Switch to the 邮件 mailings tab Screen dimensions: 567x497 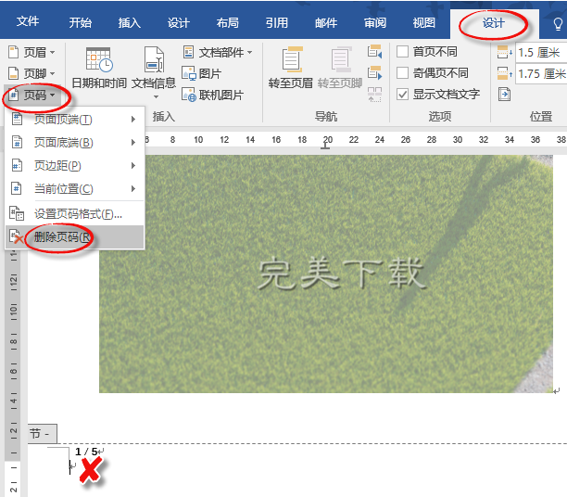coord(326,23)
